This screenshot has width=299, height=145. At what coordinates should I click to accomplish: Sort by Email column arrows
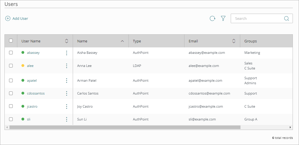point(234,41)
